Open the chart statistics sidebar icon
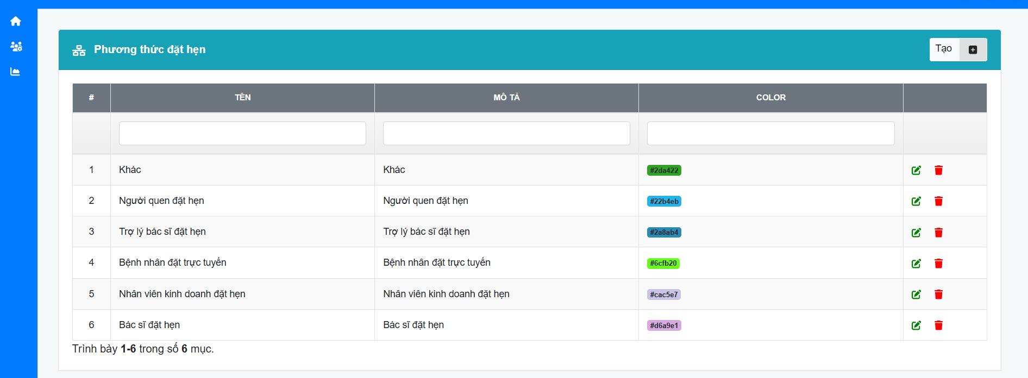Screen dimensions: 1028x378 (16, 72)
